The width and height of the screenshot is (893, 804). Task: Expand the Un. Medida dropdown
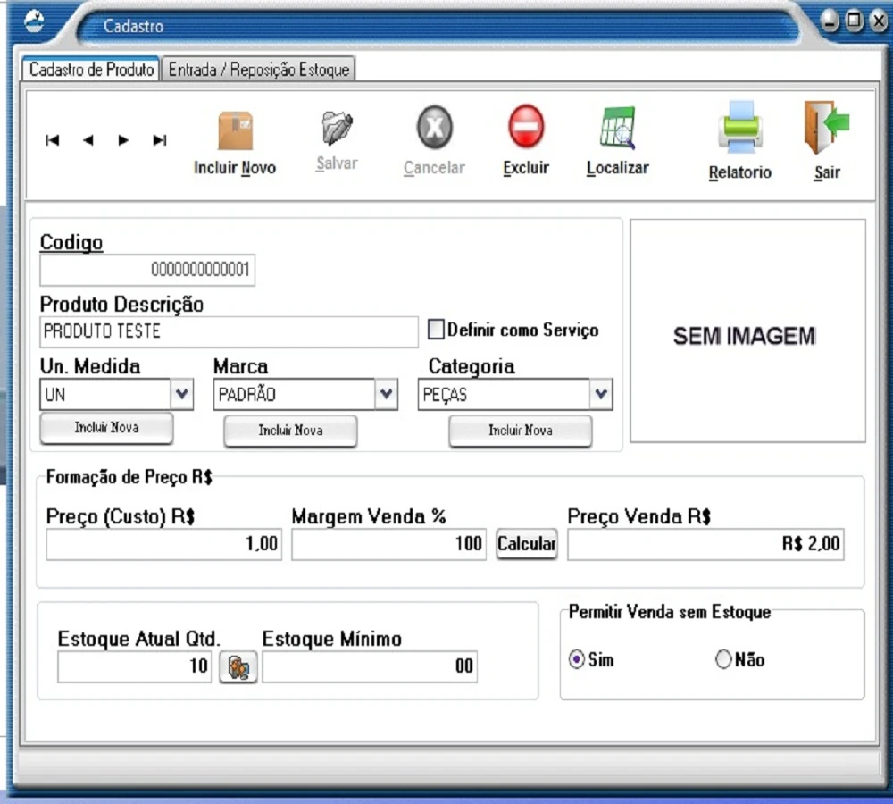pos(182,394)
